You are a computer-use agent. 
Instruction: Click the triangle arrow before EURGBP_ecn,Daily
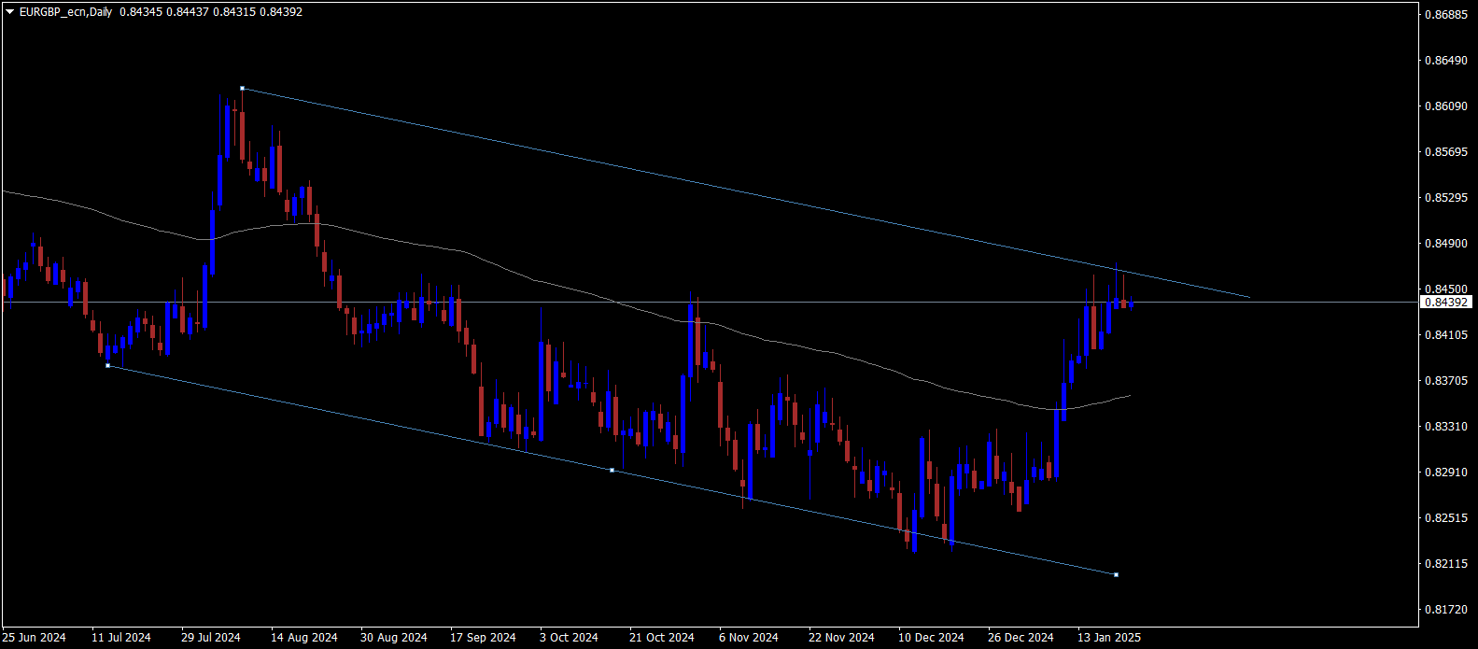[x=10, y=12]
